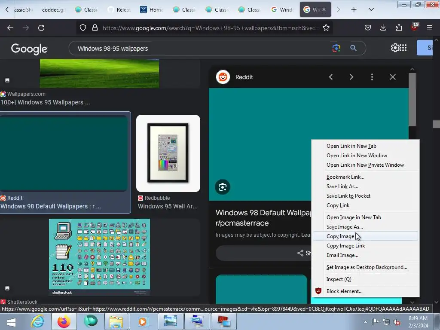Switch to the coddec.g tab
Image resolution: width=440 pixels, height=330 pixels.
click(x=53, y=10)
